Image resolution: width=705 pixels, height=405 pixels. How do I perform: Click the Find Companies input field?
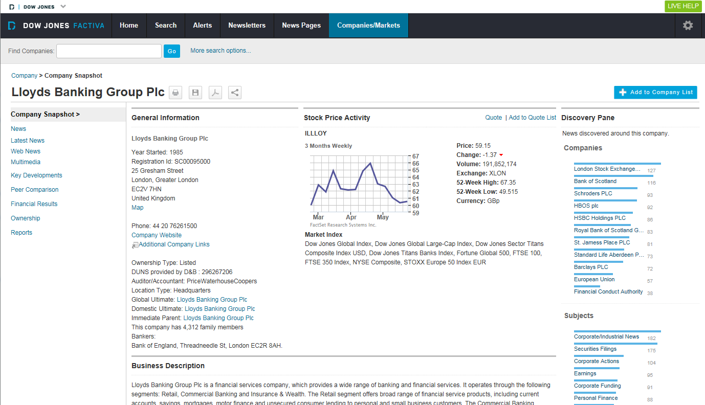(109, 51)
